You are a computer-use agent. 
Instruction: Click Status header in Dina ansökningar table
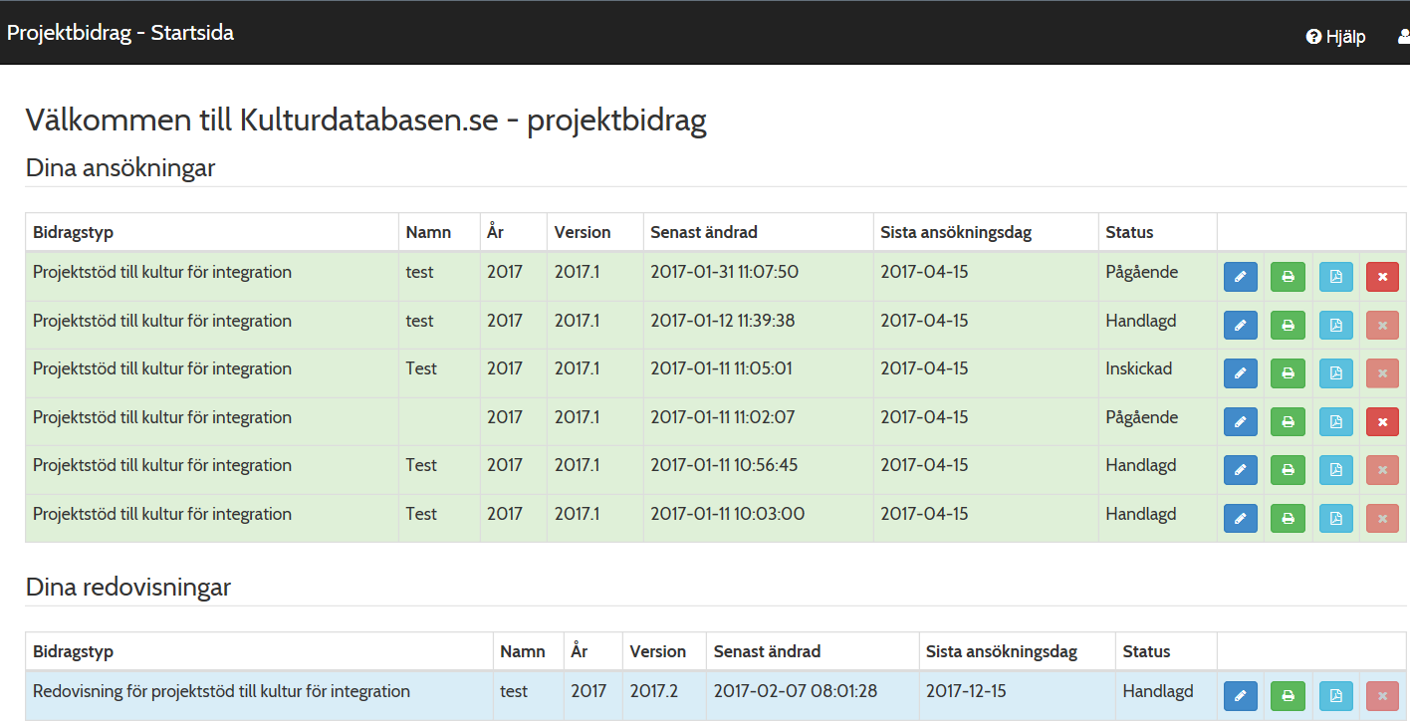[1129, 232]
